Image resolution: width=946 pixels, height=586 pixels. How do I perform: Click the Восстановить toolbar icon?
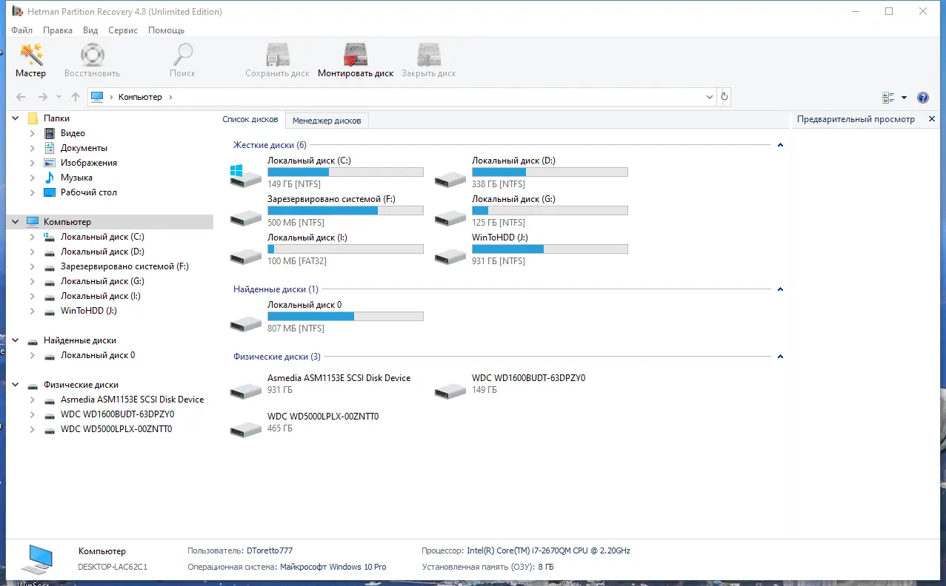tap(91, 59)
